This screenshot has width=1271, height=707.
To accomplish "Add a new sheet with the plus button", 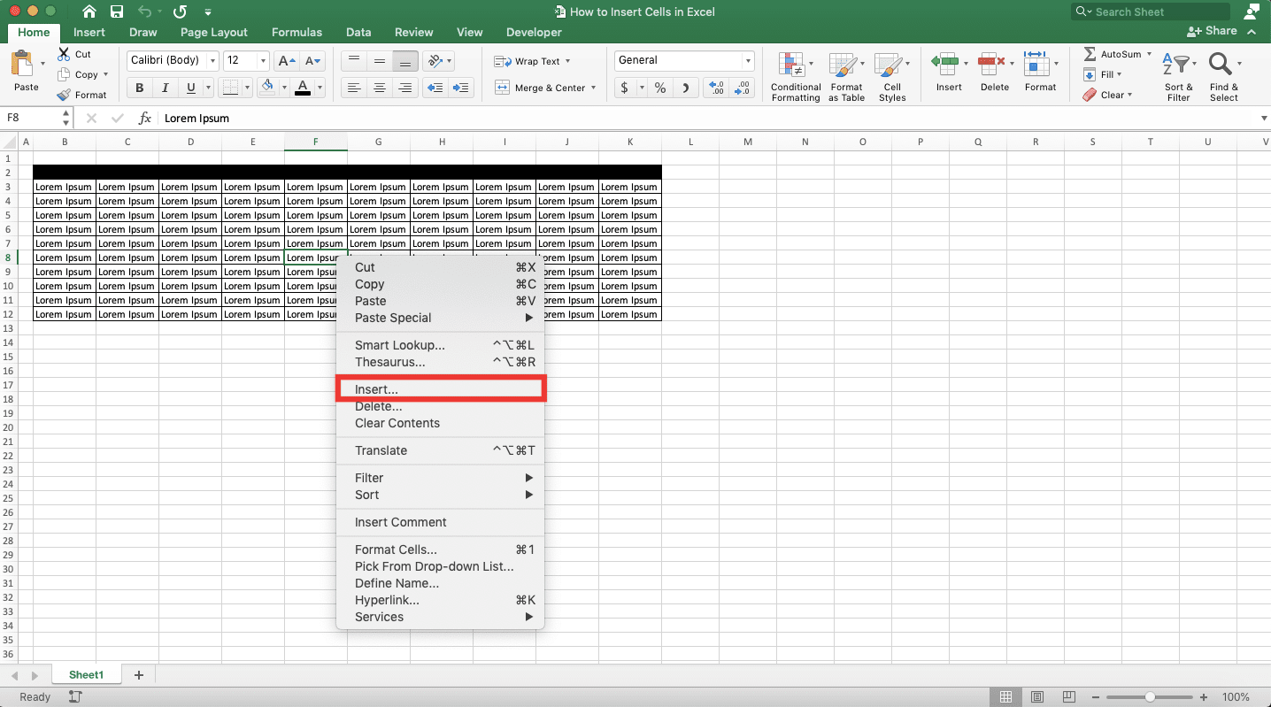I will (138, 675).
